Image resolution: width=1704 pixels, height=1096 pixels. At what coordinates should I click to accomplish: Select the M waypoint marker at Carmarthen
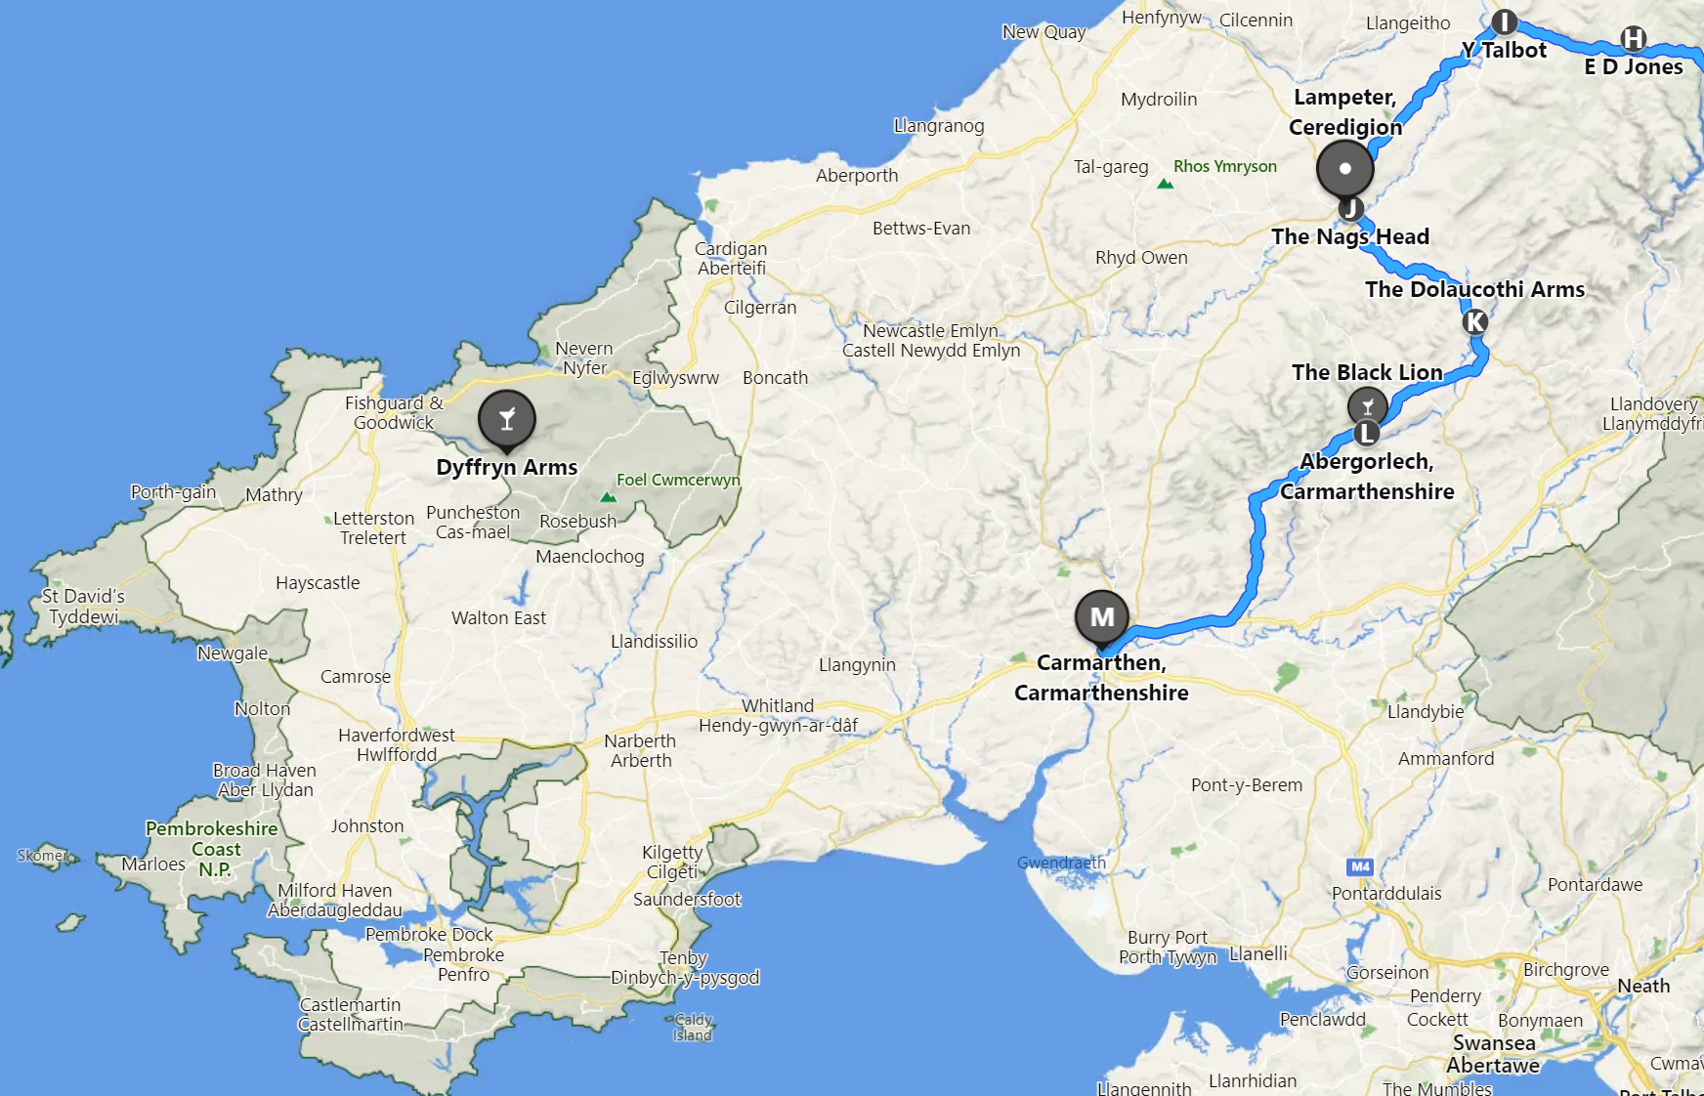(1102, 618)
